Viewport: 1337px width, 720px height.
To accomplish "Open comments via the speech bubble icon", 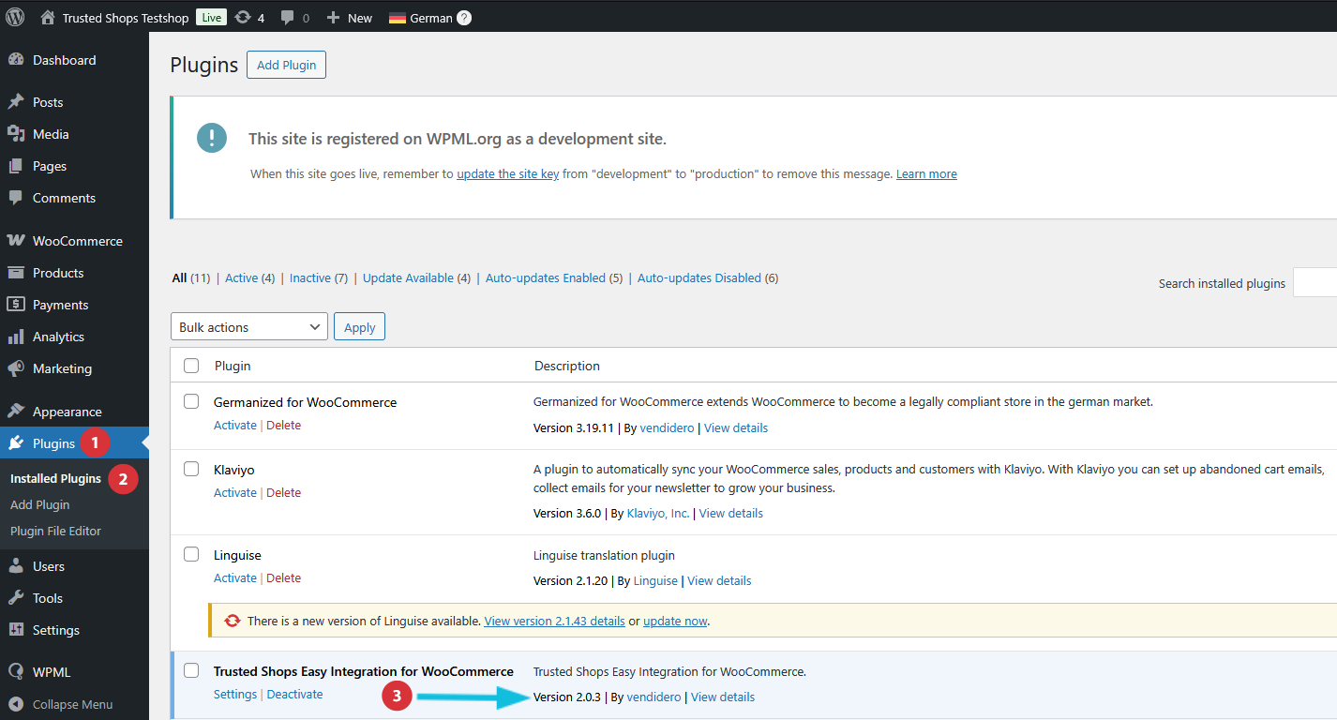I will [x=289, y=17].
